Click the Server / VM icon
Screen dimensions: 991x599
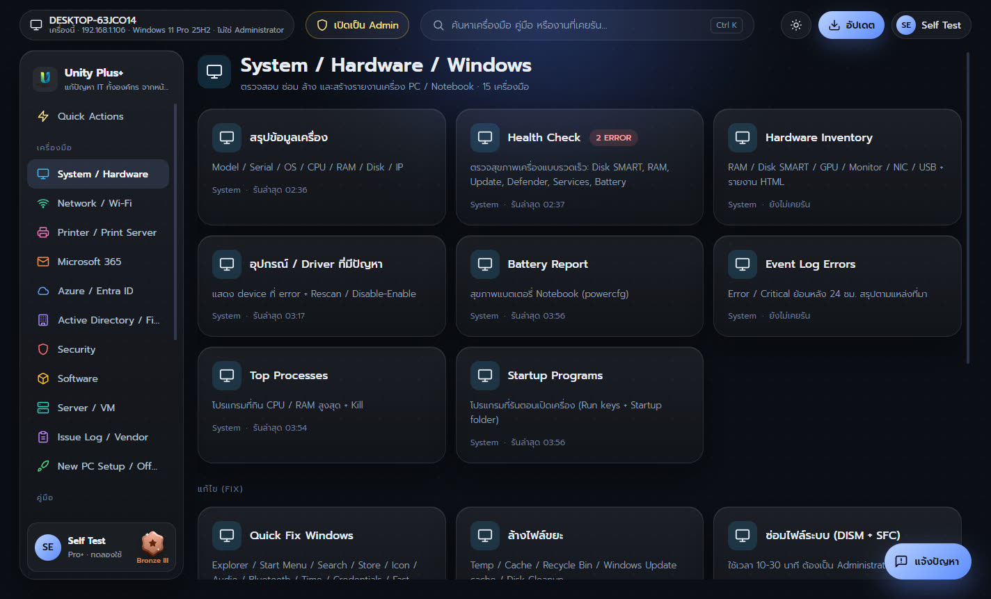(43, 408)
